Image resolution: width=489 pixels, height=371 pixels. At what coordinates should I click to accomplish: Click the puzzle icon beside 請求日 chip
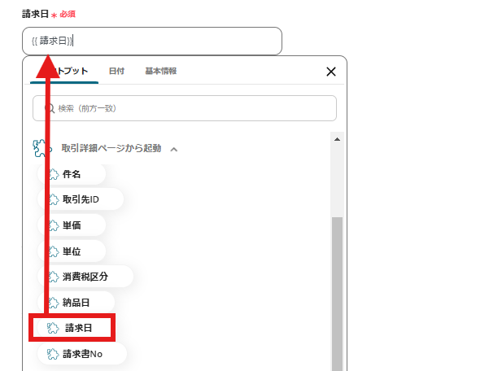point(53,328)
